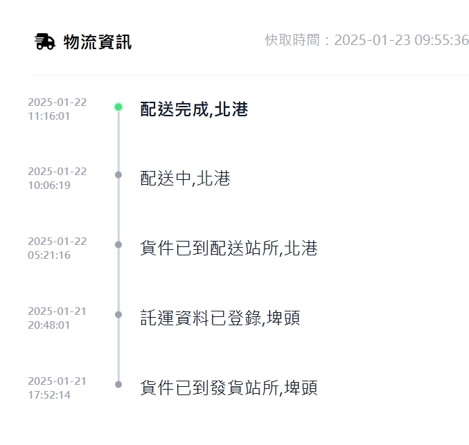The width and height of the screenshot is (469, 445).
Task: Open the 貨件已到發貨站所,埤頭 entry
Action: click(229, 388)
